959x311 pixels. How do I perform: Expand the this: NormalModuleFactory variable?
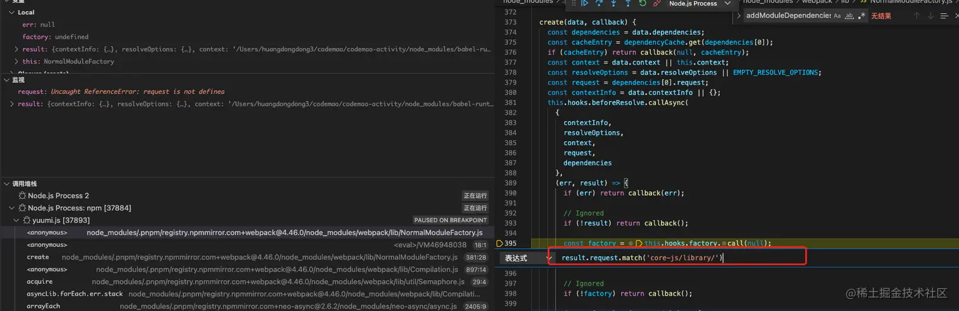[17, 61]
